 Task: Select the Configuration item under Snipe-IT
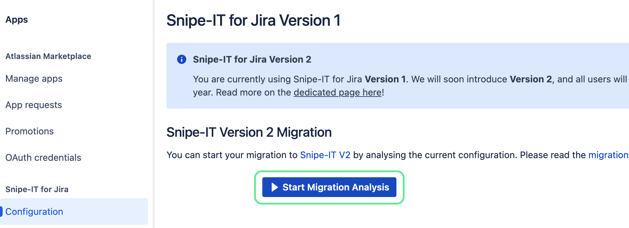tap(74, 212)
